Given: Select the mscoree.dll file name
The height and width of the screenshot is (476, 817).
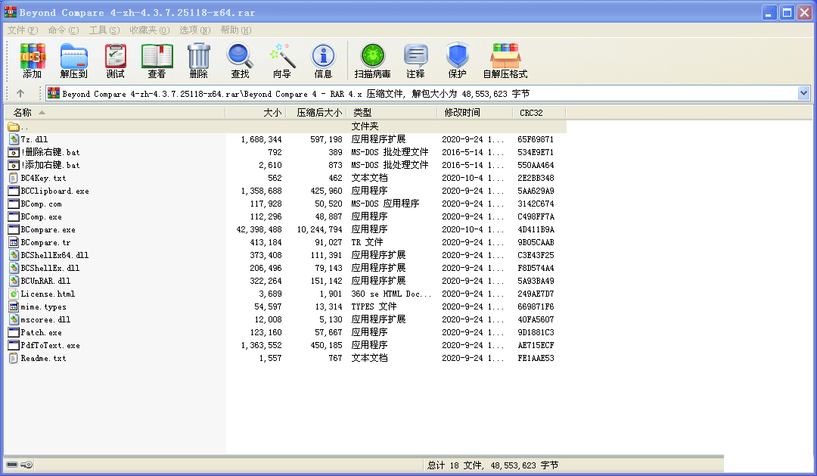Looking at the screenshot, I should click(45, 319).
